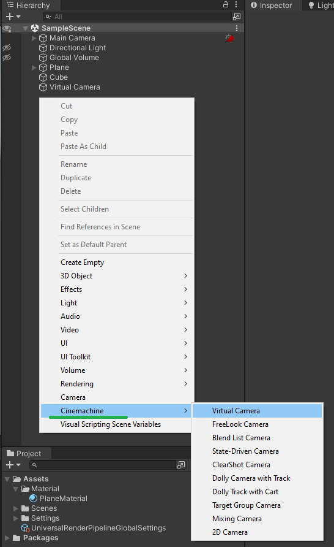The height and width of the screenshot is (547, 334).
Task: Click the cube icon of Global Volume
Action: (43, 58)
